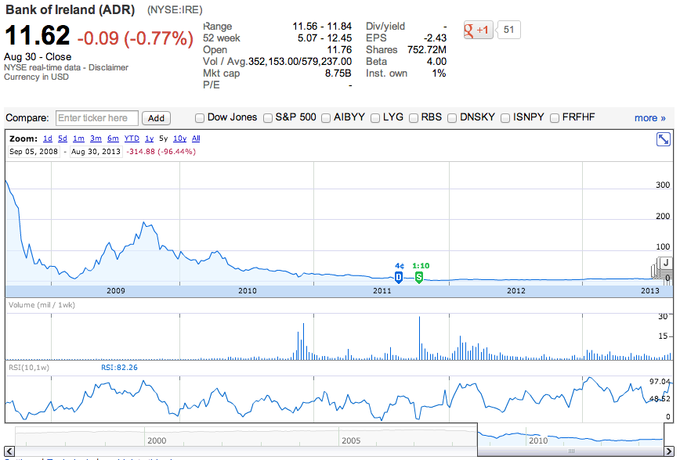Toggle the LYG comparison checkbox
The width and height of the screenshot is (680, 460).
click(375, 118)
